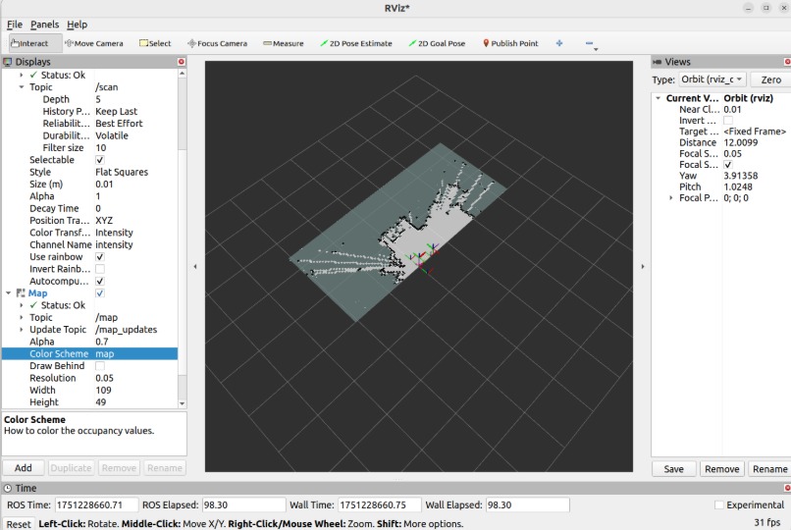Click the Map Alpha value 0.7

point(102,342)
